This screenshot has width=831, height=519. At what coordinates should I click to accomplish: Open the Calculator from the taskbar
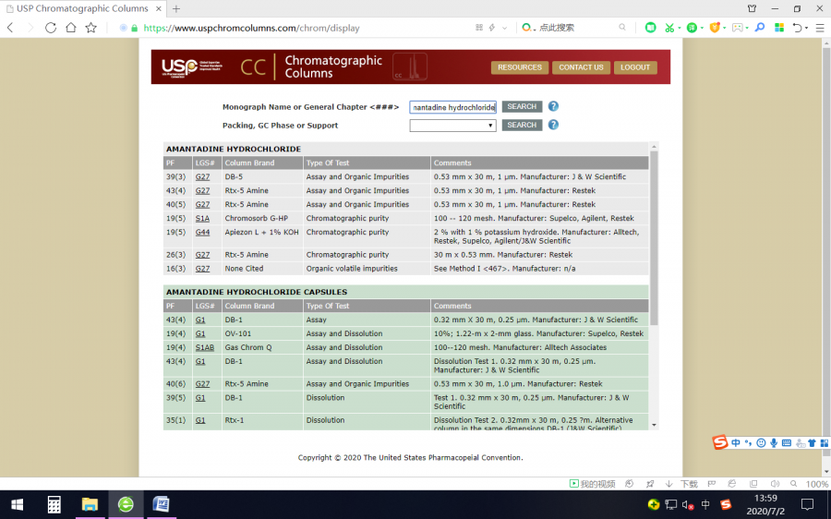54,504
